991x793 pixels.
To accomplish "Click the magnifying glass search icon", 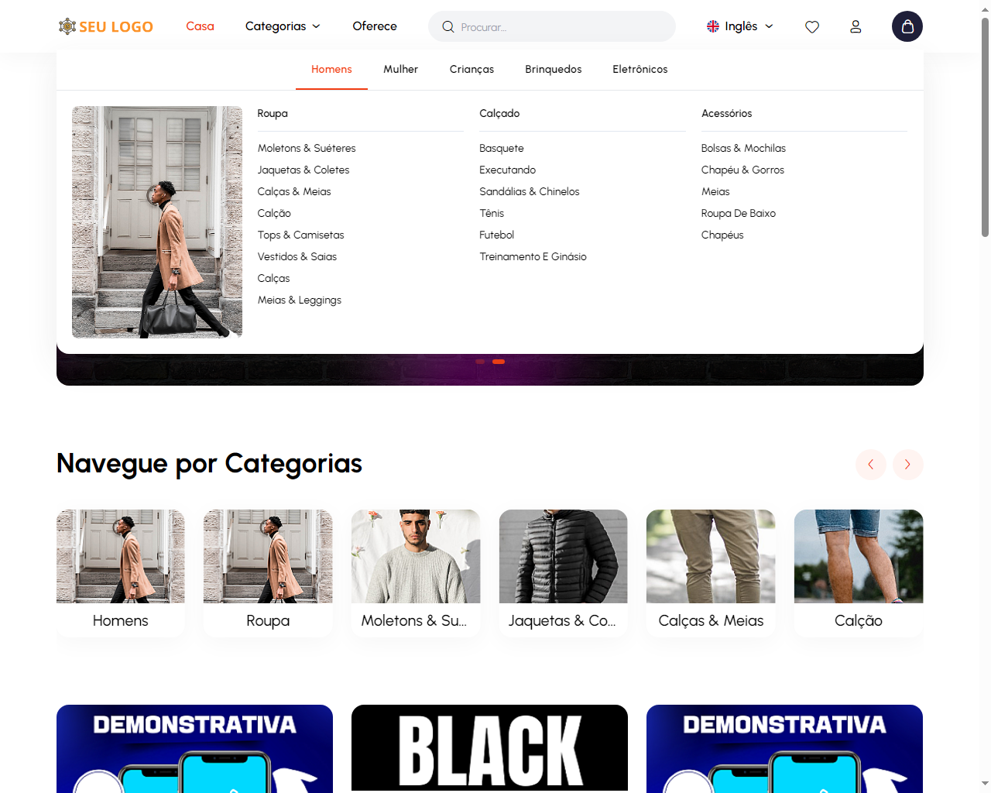I will point(447,27).
